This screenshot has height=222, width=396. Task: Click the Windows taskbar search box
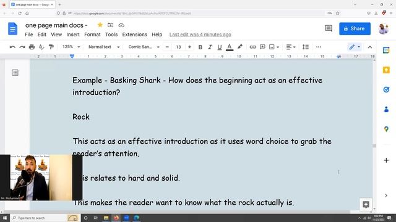click(x=45, y=218)
